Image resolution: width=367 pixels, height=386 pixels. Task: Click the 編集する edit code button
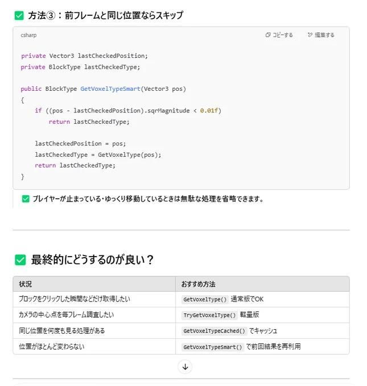[x=321, y=35]
